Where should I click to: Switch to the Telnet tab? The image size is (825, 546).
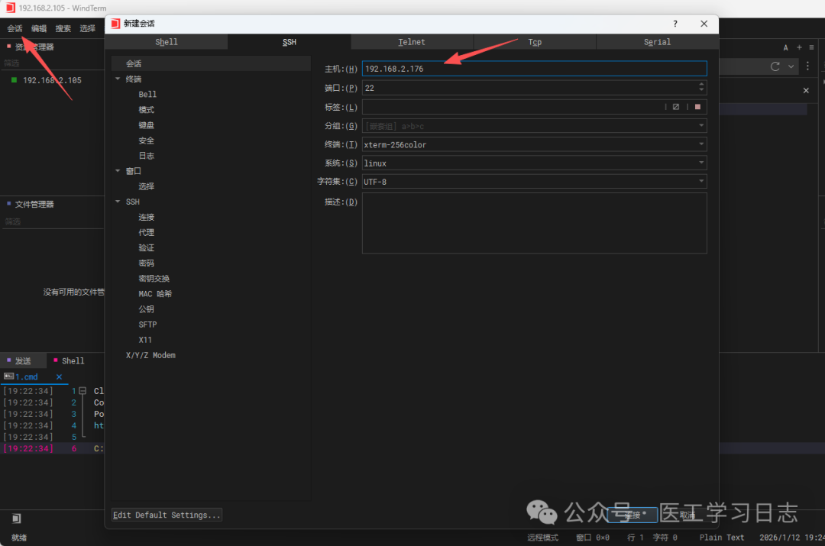[412, 42]
